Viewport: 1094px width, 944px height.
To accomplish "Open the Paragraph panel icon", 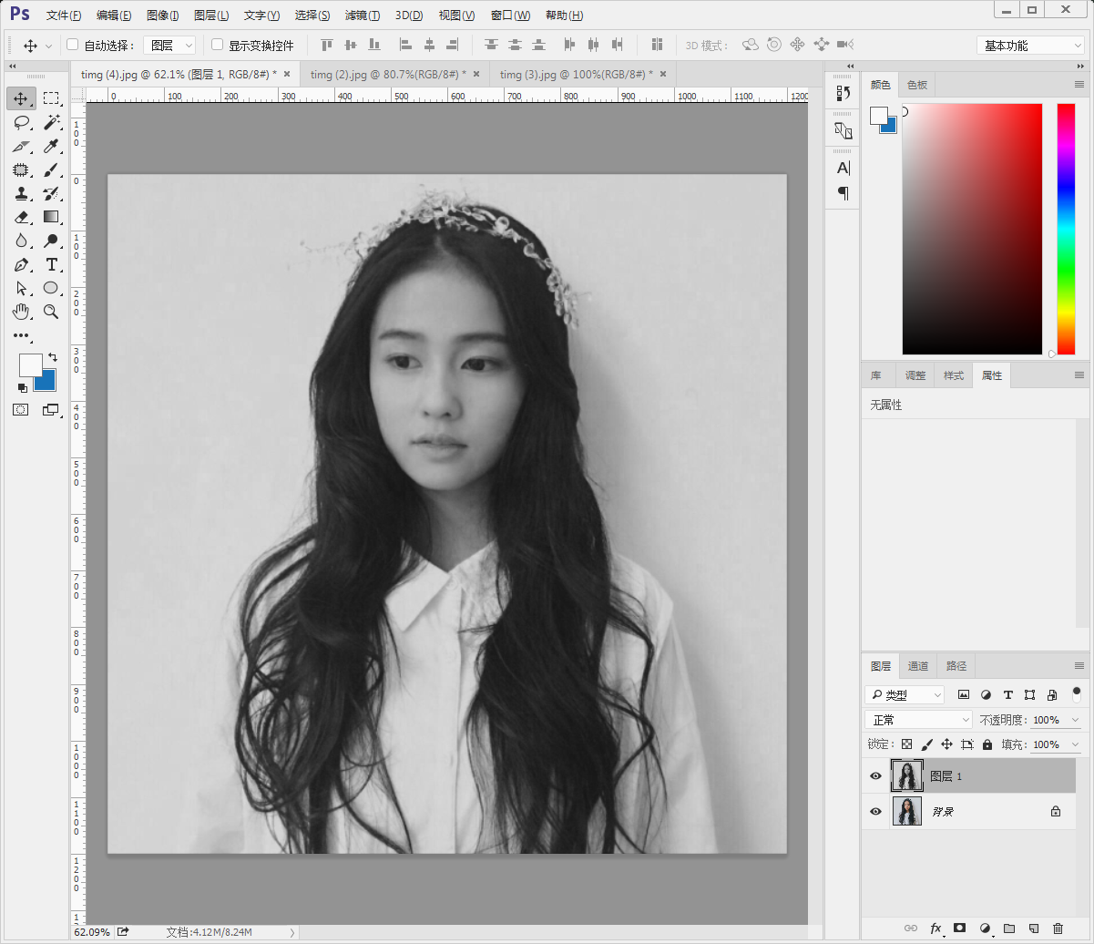I will point(843,193).
